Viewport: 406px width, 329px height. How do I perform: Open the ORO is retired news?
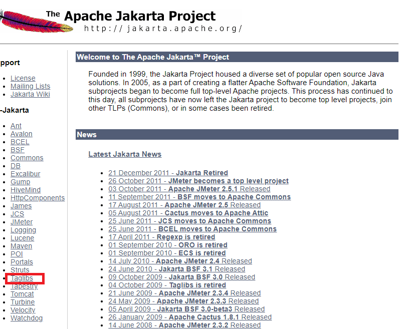(168, 245)
